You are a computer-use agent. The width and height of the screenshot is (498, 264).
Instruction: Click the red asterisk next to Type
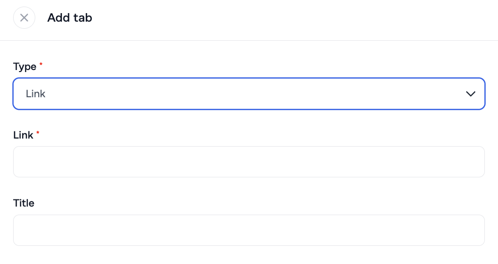[41, 65]
